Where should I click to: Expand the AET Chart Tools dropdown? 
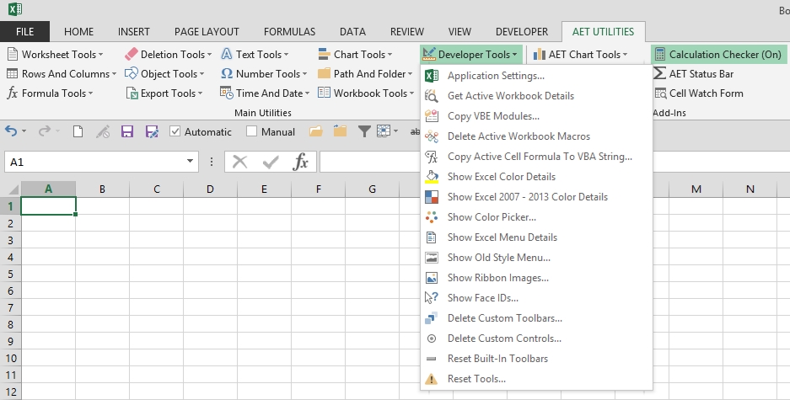coord(580,55)
